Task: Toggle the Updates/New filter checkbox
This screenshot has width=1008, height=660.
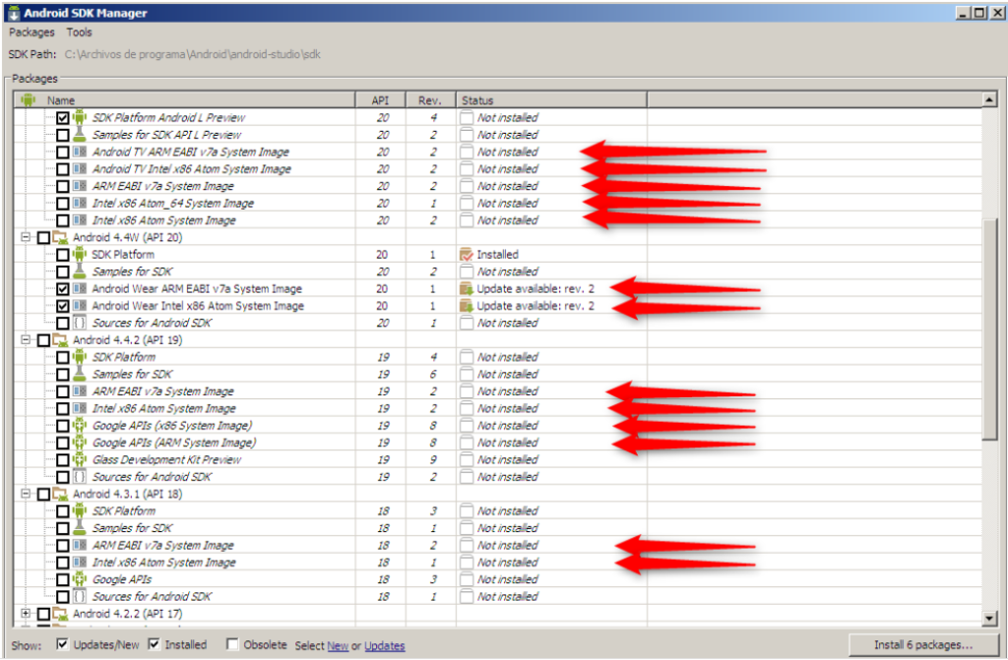Action: [x=62, y=644]
